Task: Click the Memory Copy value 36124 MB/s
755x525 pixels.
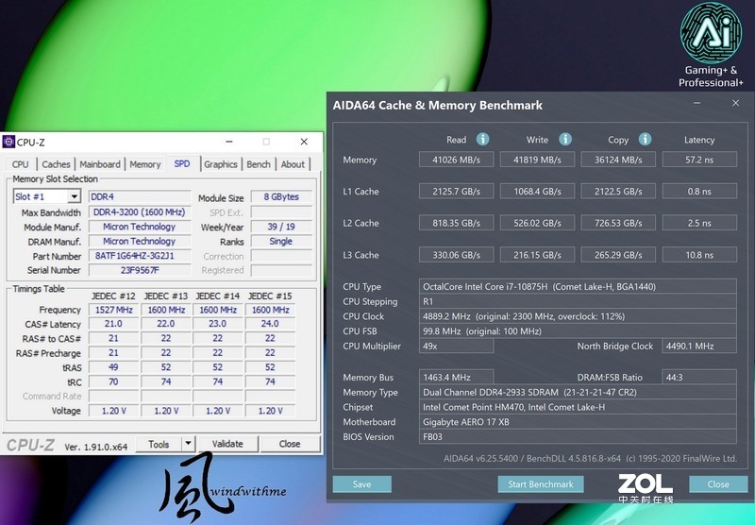Action: coord(618,160)
